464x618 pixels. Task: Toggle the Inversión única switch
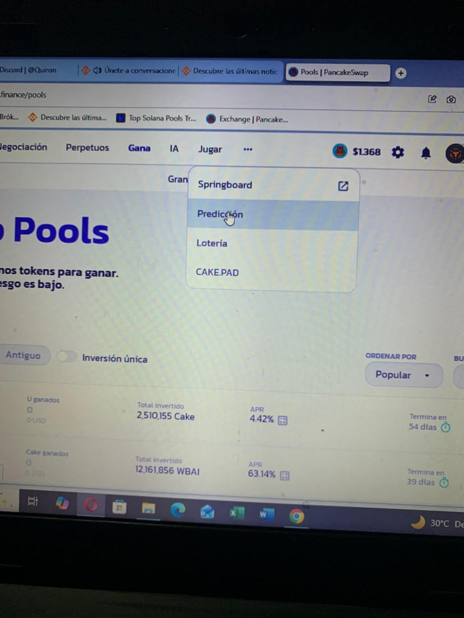click(x=67, y=356)
